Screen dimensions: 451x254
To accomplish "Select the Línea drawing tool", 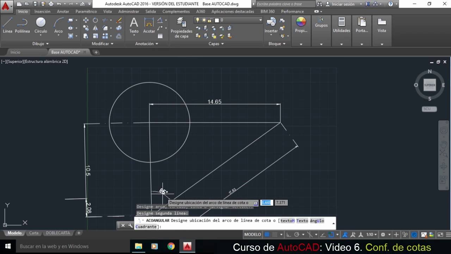I will coord(7,25).
